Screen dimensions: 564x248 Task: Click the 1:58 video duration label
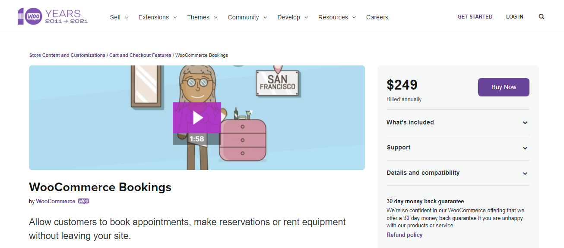(197, 139)
